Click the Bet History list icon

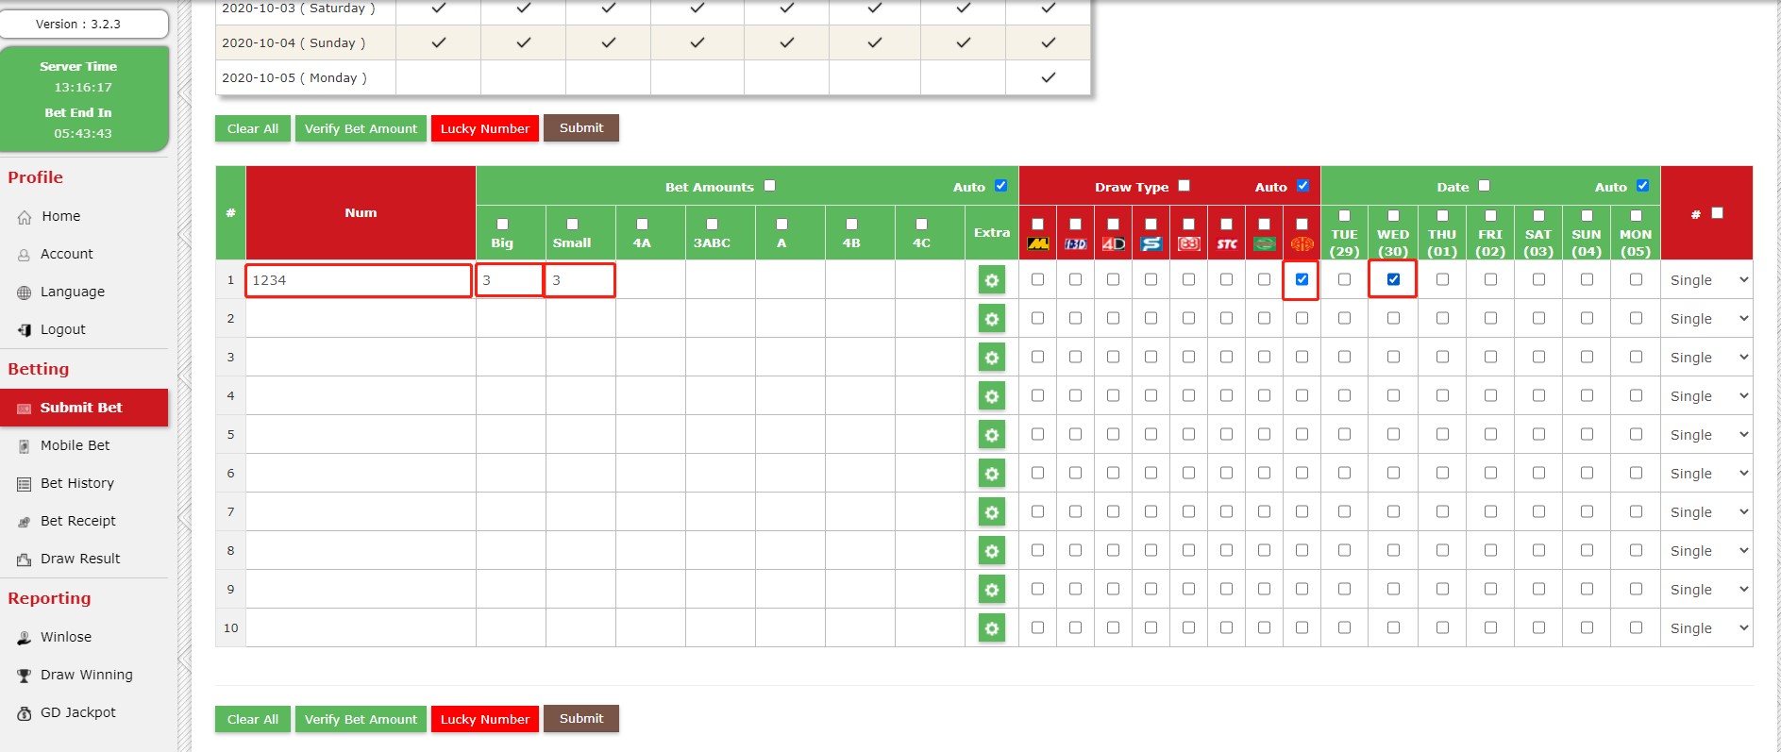coord(25,484)
